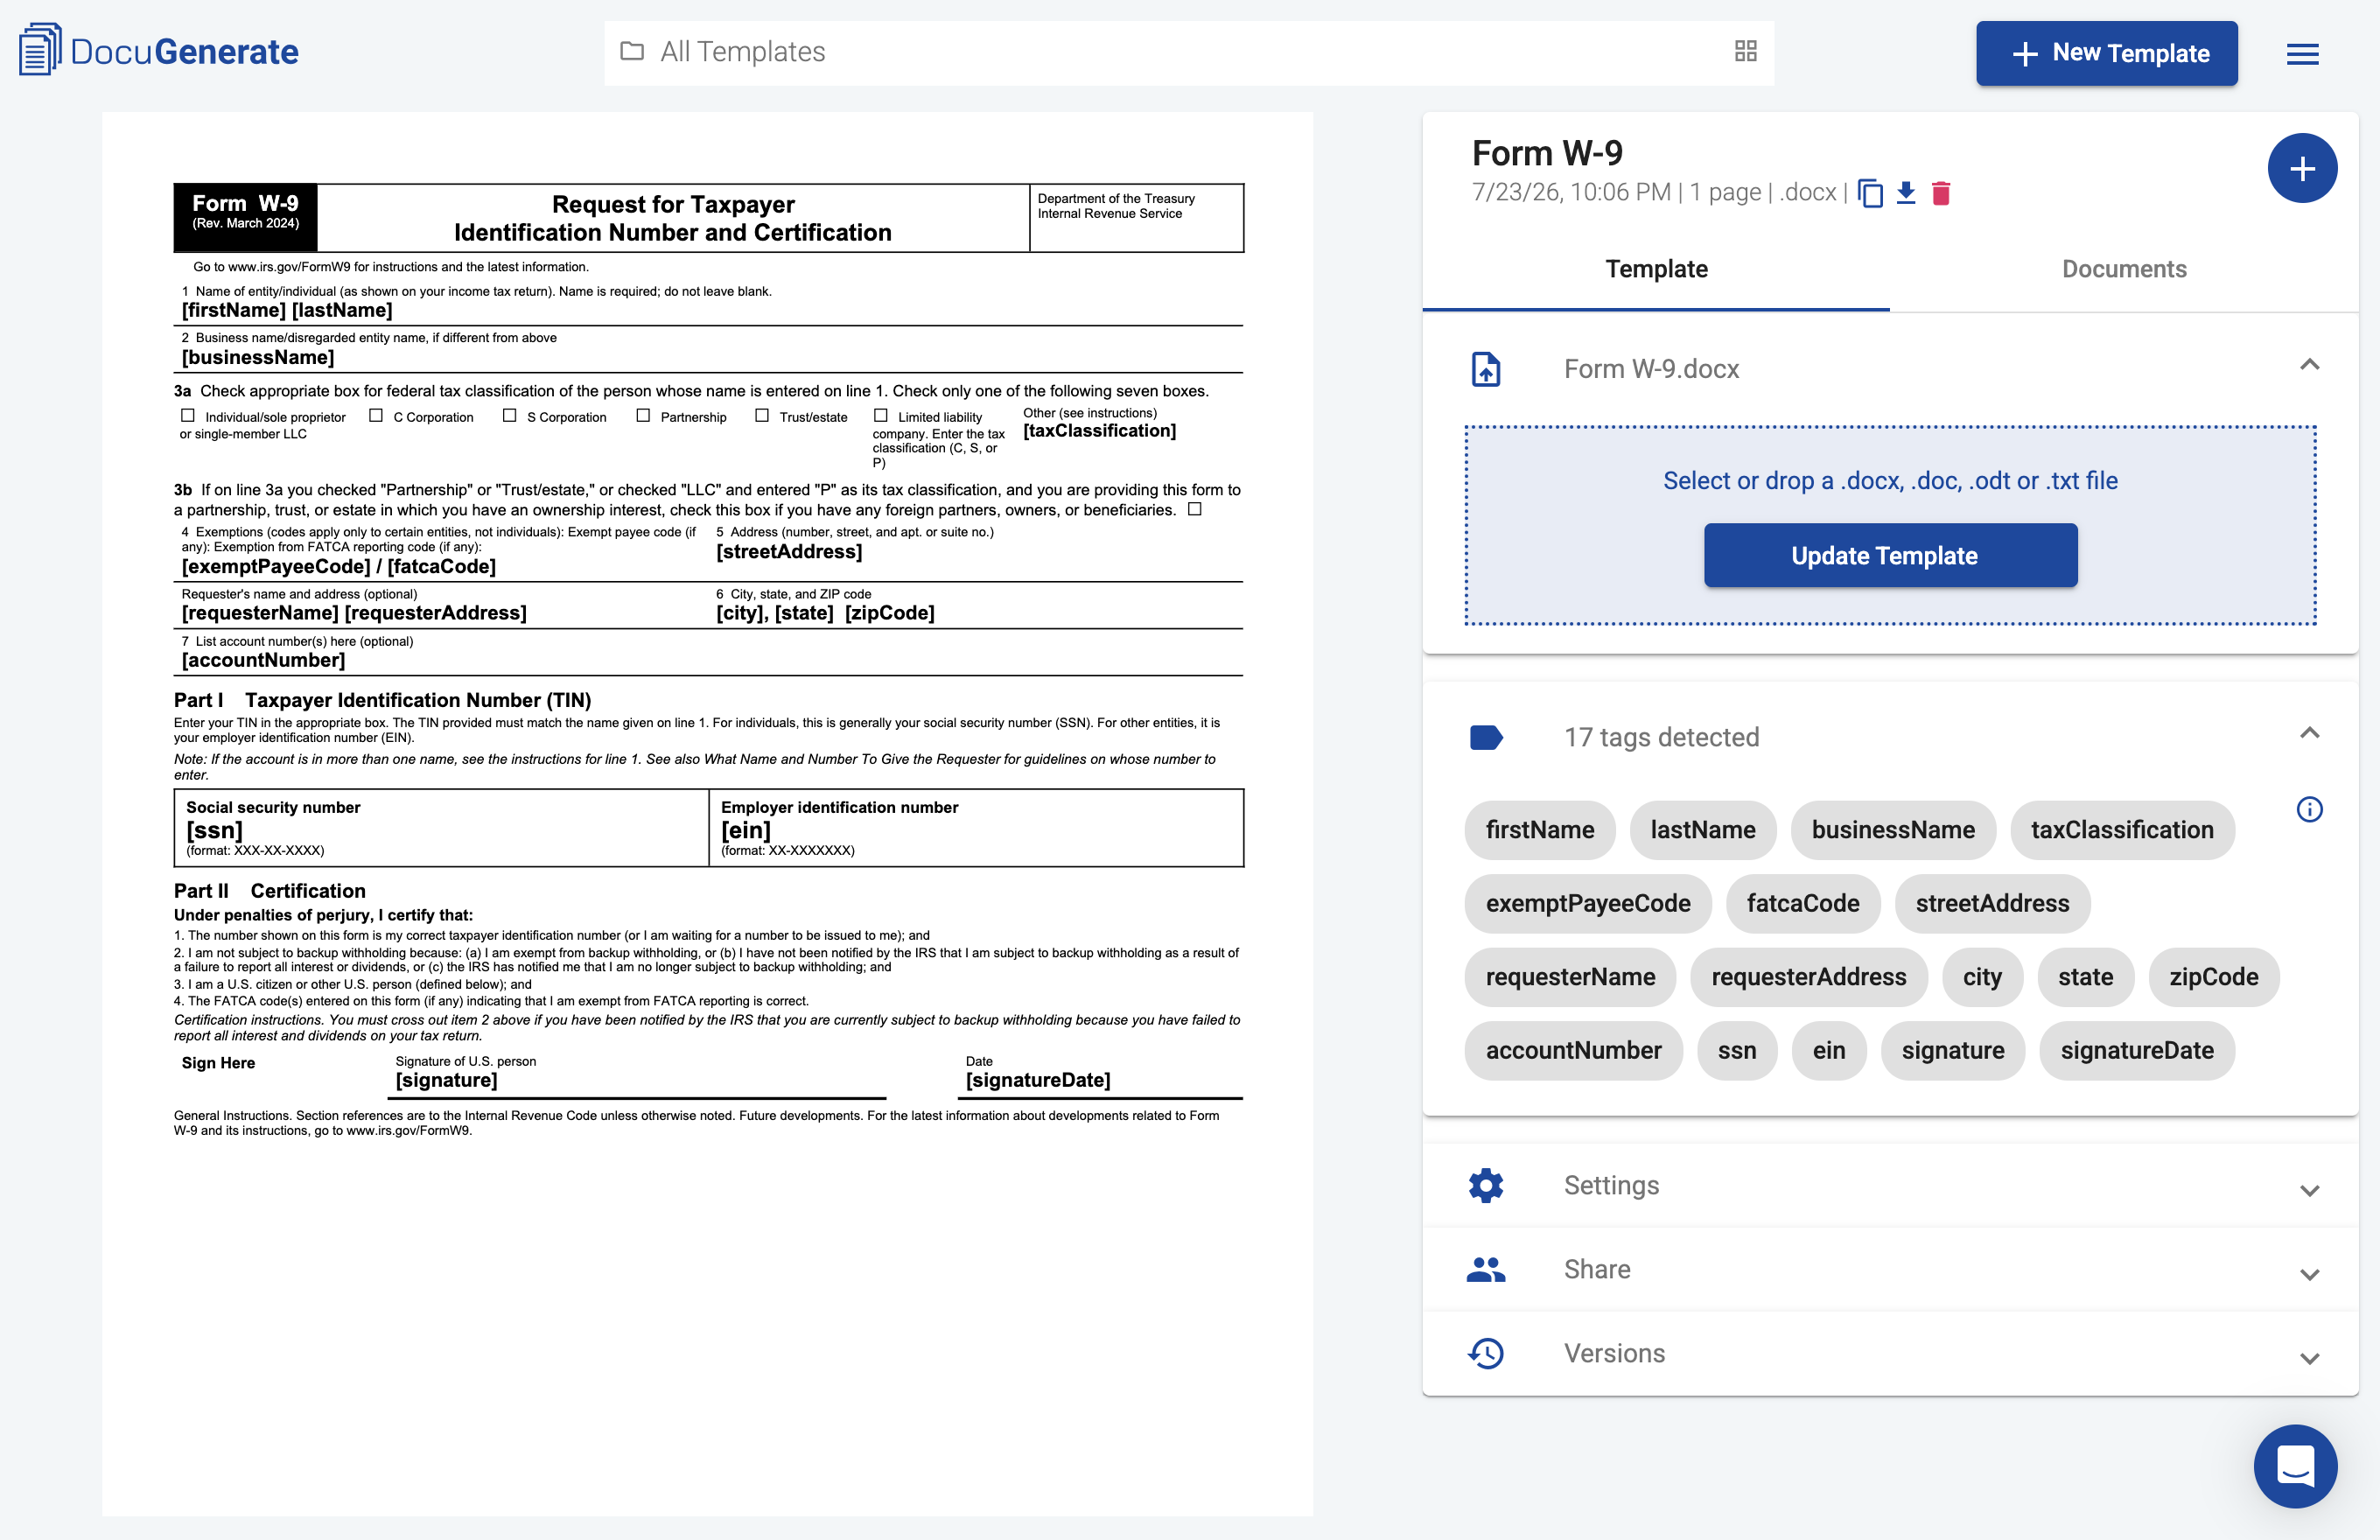
Task: Check the Partnership box
Action: 643,415
